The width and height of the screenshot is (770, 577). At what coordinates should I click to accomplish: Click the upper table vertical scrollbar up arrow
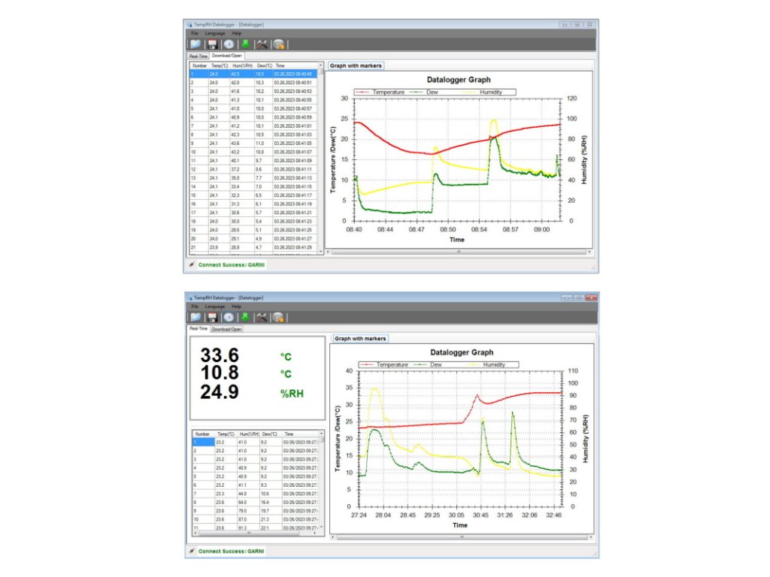coord(320,65)
